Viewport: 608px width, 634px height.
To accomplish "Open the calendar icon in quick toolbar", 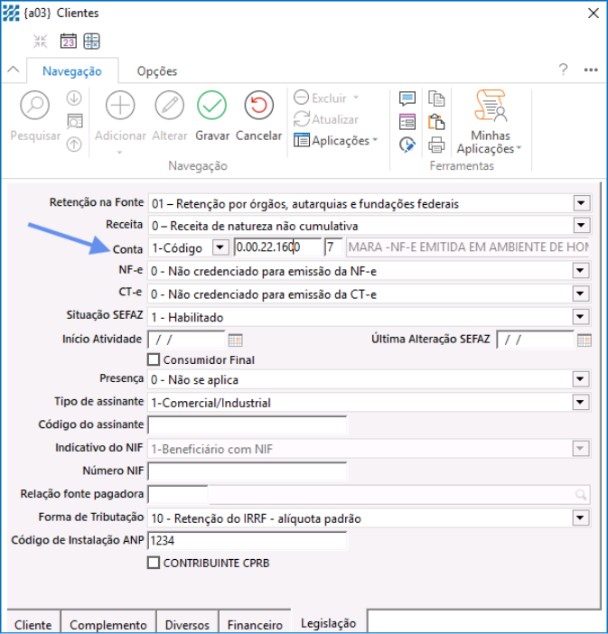I will pos(69,41).
